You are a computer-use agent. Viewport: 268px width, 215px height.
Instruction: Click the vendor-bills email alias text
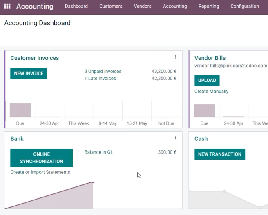230,66
